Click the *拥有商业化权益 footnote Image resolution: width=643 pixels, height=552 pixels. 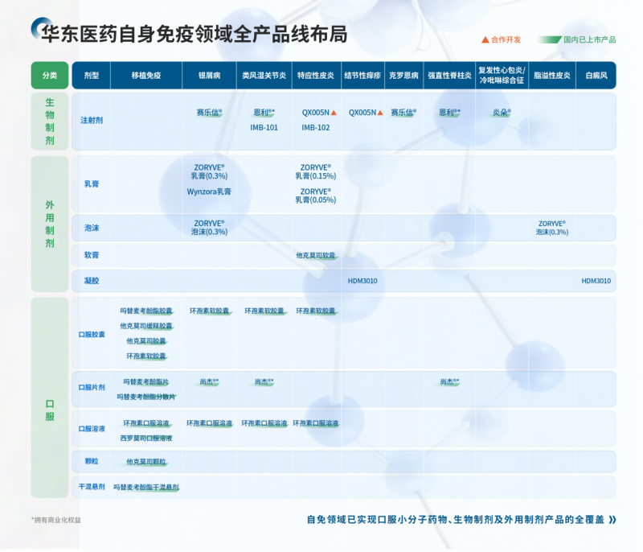pyautogui.click(x=56, y=520)
